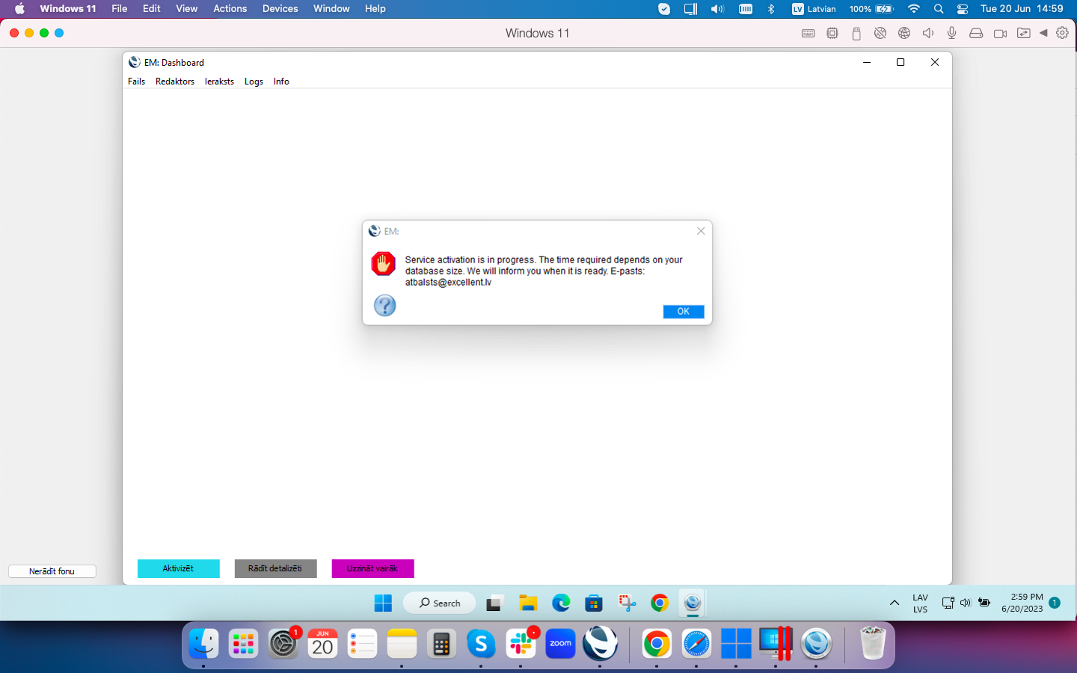Click the taskbar Search box
The width and height of the screenshot is (1077, 673).
click(440, 603)
